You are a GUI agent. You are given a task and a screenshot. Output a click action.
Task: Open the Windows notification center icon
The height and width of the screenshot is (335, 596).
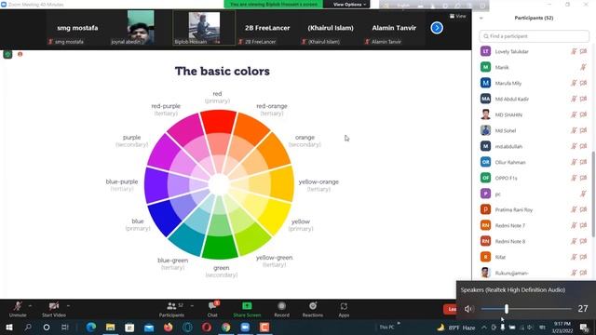click(584, 328)
